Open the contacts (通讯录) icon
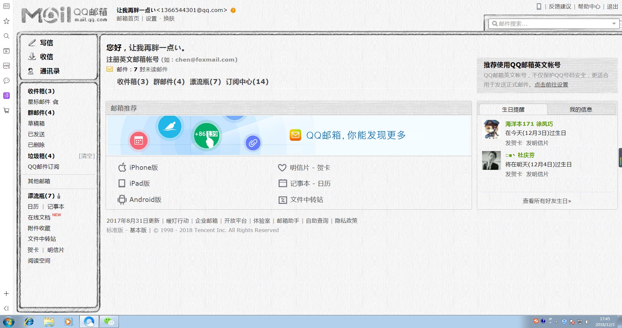 (x=31, y=71)
